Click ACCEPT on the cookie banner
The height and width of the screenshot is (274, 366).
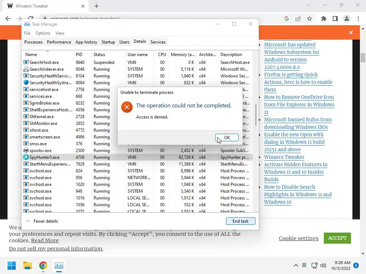coord(337,238)
